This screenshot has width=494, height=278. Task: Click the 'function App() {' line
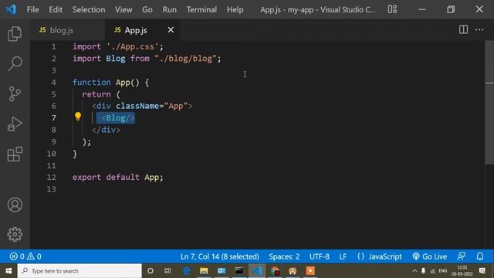(110, 83)
